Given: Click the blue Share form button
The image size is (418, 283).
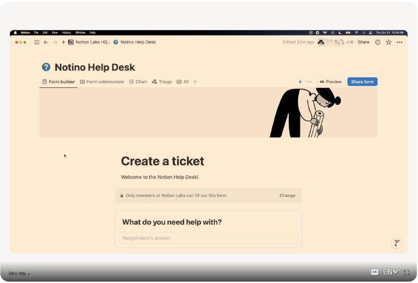Looking at the screenshot, I should [x=362, y=82].
